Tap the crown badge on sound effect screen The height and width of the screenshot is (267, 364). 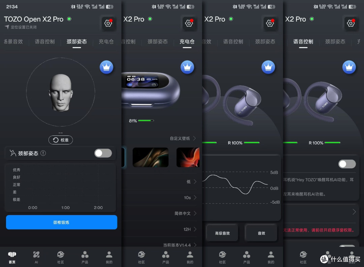pyautogui.click(x=268, y=67)
